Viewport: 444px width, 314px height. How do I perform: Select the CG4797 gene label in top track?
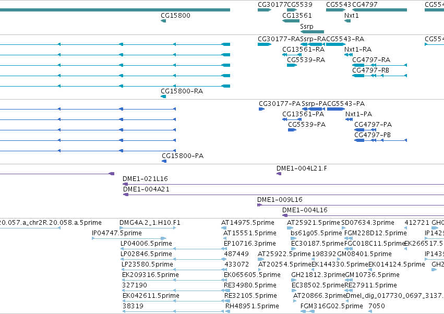point(365,5)
